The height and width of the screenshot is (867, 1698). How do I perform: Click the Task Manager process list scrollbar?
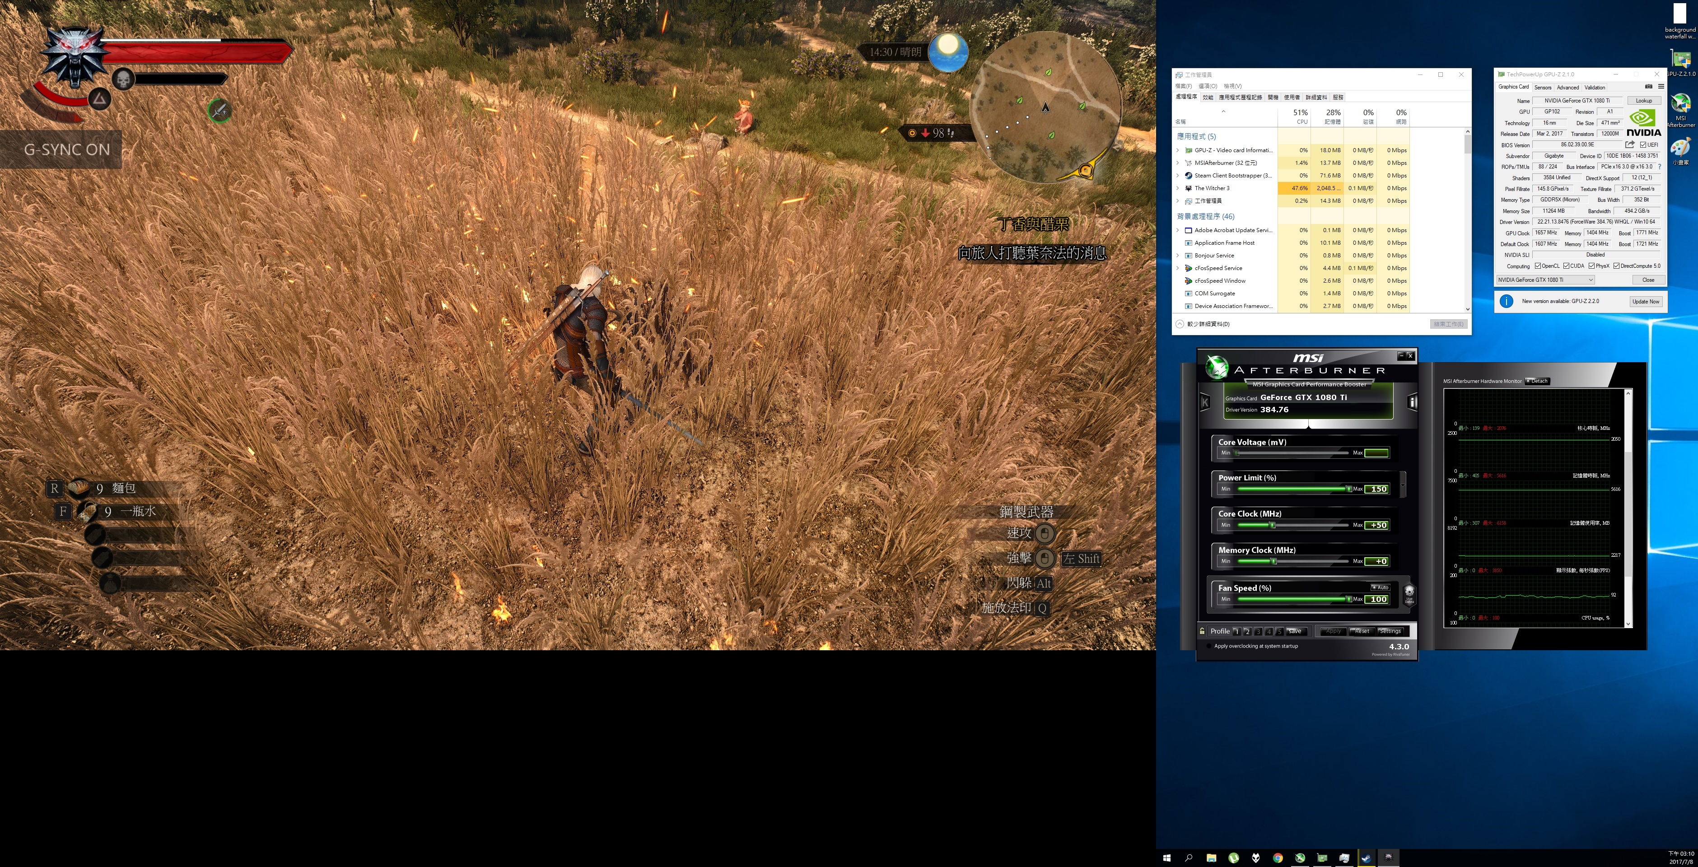point(1467,220)
